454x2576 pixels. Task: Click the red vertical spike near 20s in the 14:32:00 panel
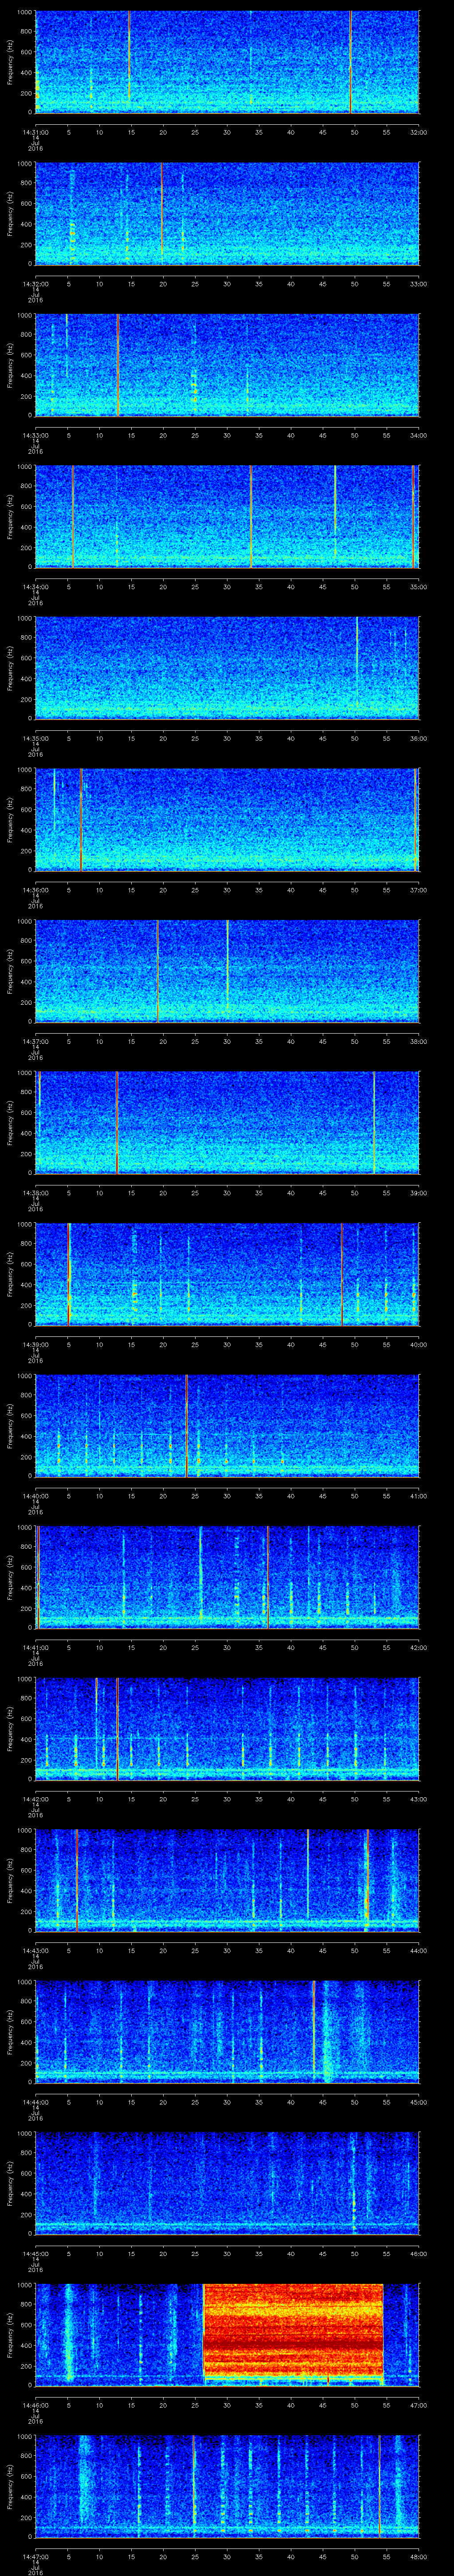click(x=162, y=214)
